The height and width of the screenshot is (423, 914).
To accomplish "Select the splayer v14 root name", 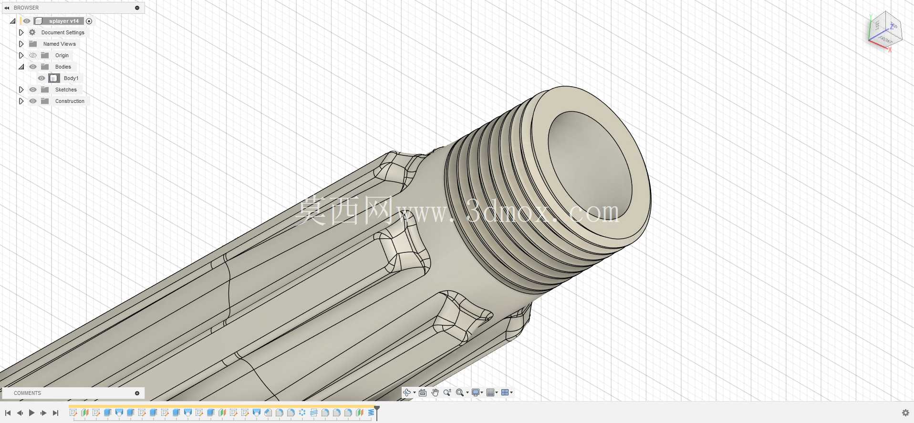I will (64, 21).
